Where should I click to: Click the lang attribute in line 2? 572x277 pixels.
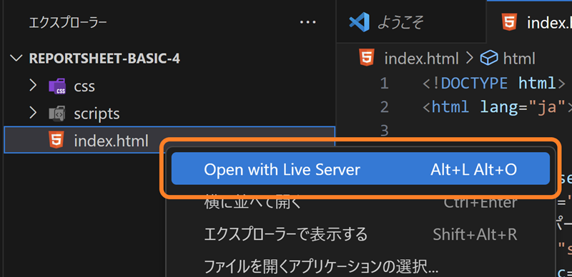[x=499, y=107]
